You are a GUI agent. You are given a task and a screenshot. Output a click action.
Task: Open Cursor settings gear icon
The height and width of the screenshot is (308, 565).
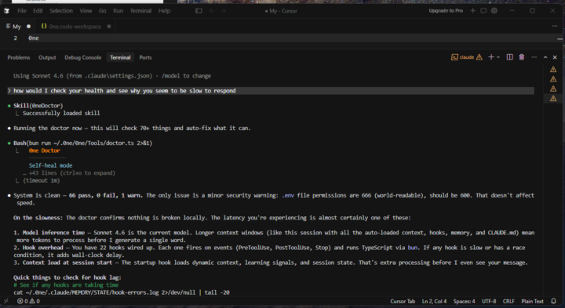(x=494, y=11)
